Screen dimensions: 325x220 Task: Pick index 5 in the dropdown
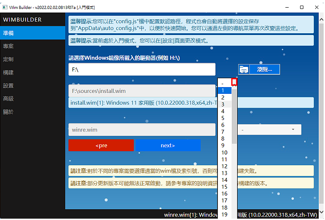[x=225, y=118]
